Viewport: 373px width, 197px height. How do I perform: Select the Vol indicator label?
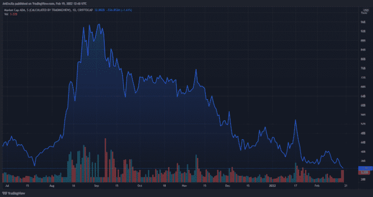point(6,14)
